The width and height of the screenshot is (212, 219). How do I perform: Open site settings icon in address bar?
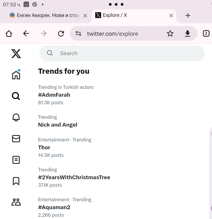point(78,33)
